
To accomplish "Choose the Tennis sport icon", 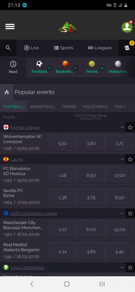I will (x=92, y=64).
